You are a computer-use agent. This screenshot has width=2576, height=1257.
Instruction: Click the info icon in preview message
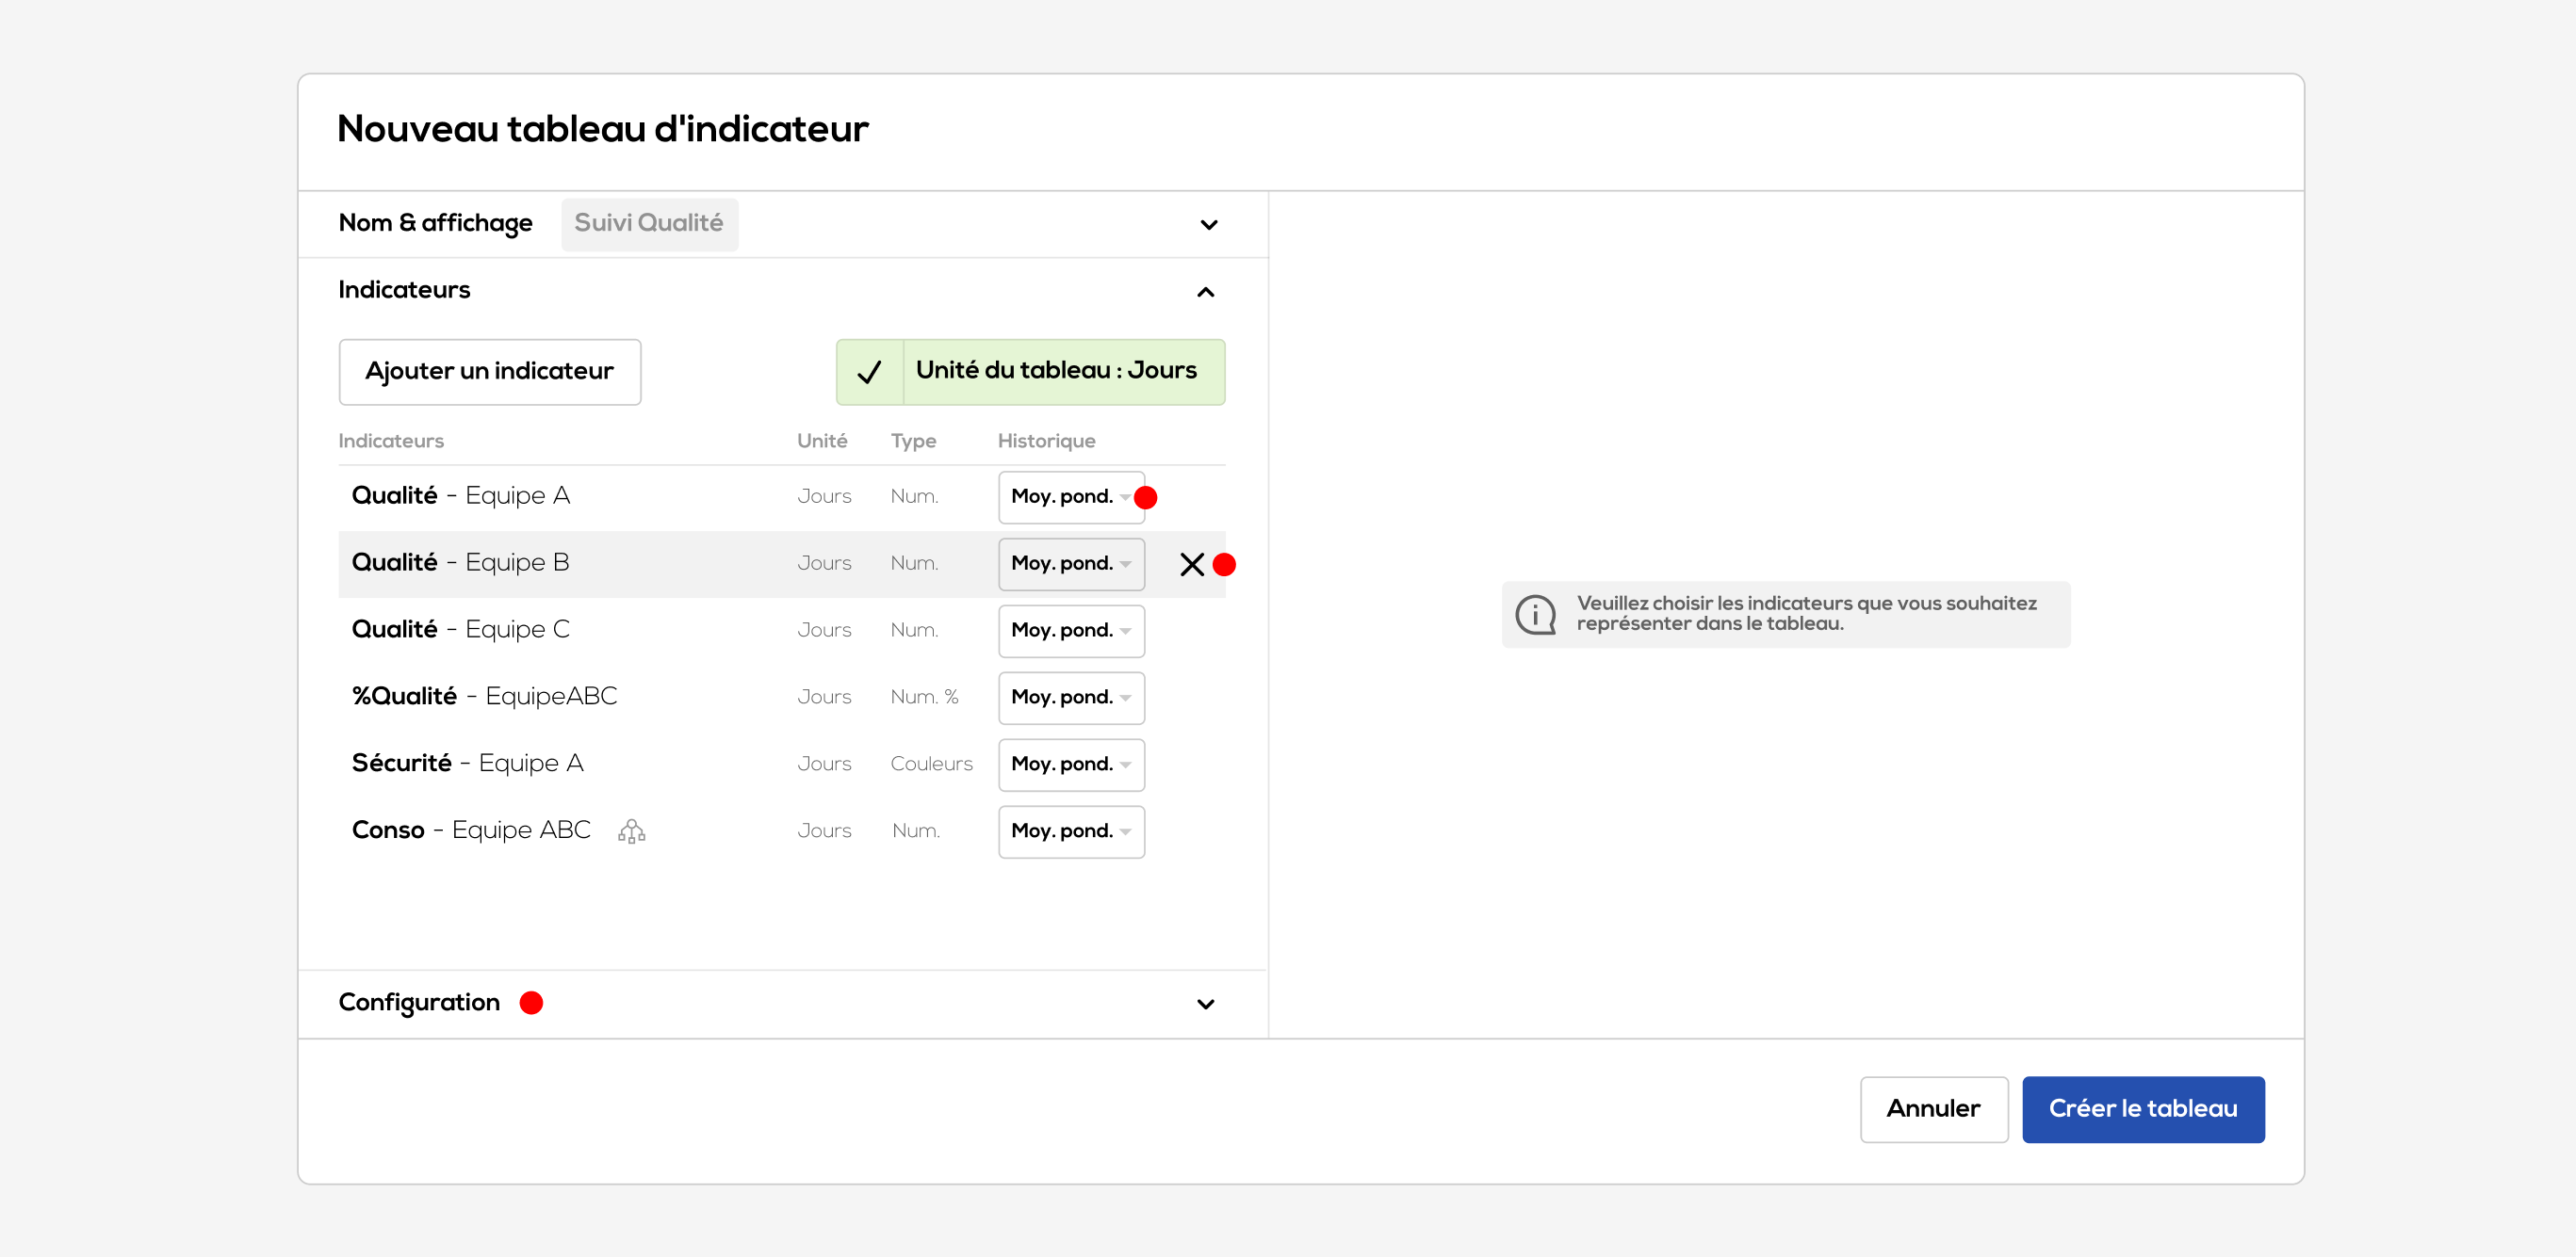click(x=1535, y=615)
